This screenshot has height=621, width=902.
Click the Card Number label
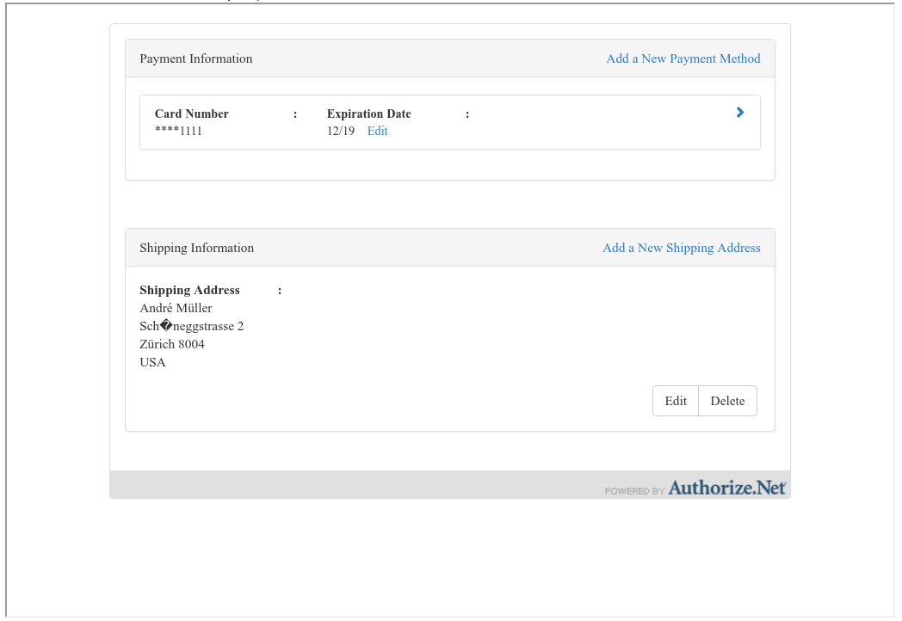191,114
